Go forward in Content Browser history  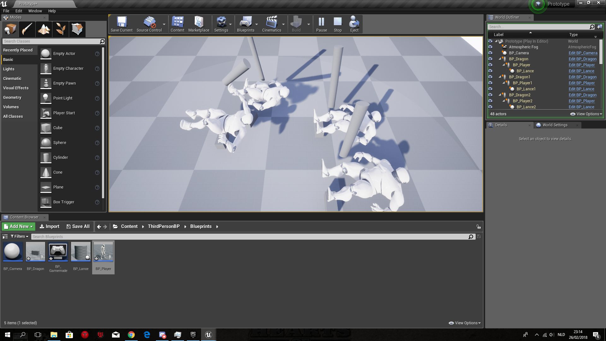pos(105,227)
